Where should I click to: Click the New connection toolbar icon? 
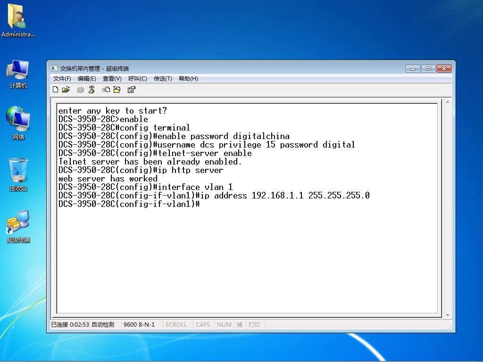click(x=56, y=90)
